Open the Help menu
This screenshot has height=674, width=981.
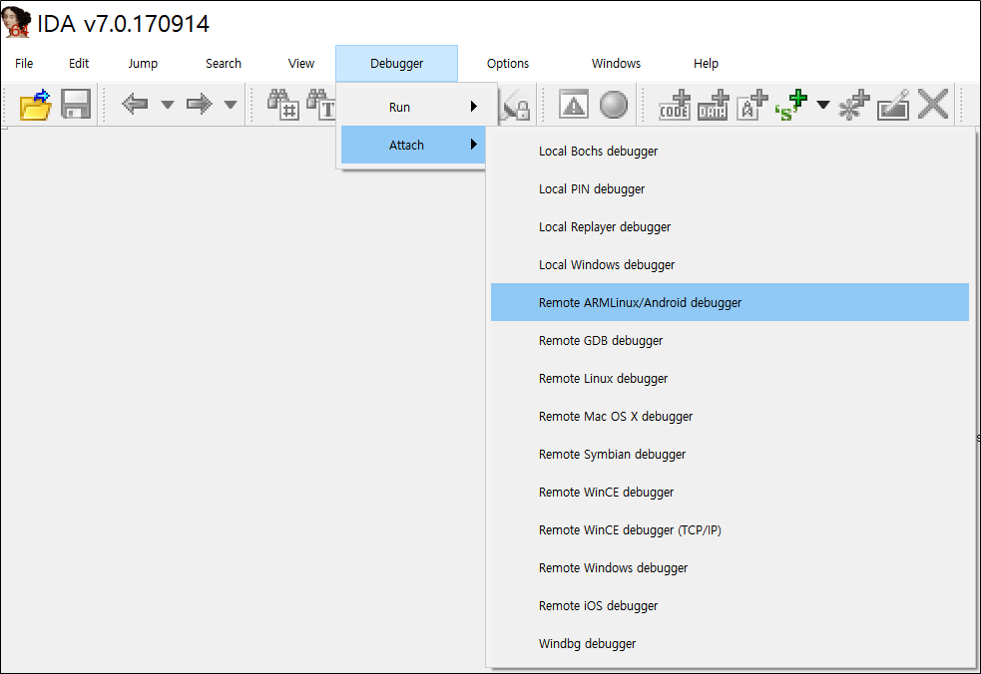coord(706,63)
